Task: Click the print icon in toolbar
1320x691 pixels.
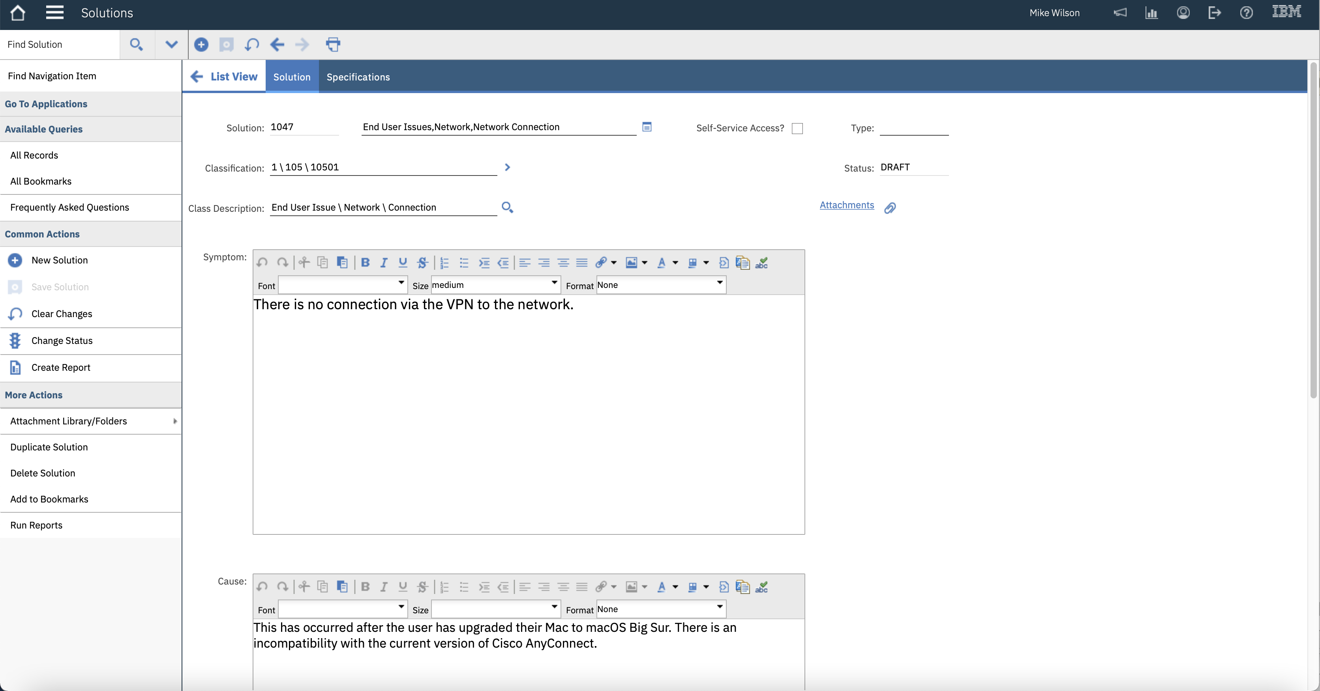Action: [x=332, y=45]
